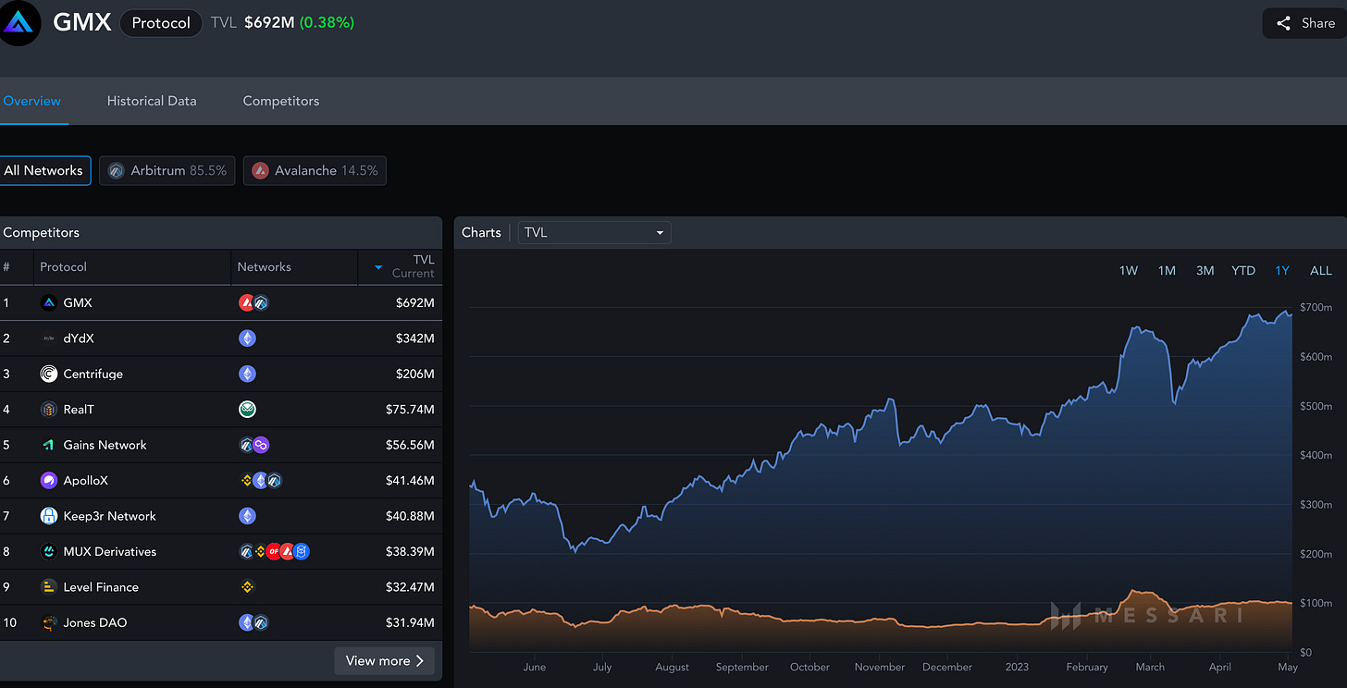
Task: Filter by Avalanche 14.5% network
Action: [315, 170]
